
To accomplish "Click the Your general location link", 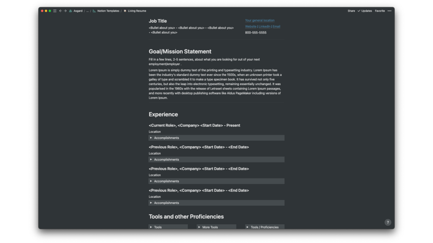I will 260,20.
